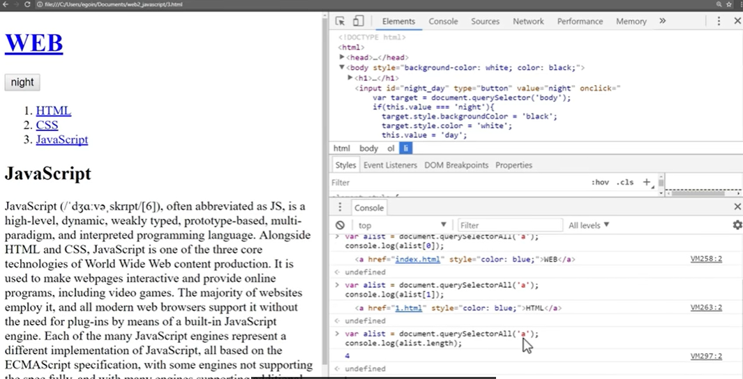
Task: Open the VM297:2 source link
Action: pyautogui.click(x=706, y=356)
